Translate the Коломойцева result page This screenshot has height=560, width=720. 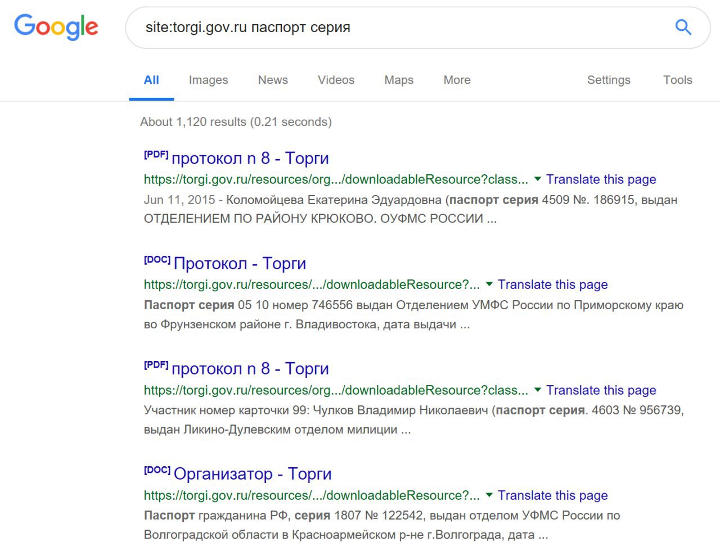(x=601, y=179)
